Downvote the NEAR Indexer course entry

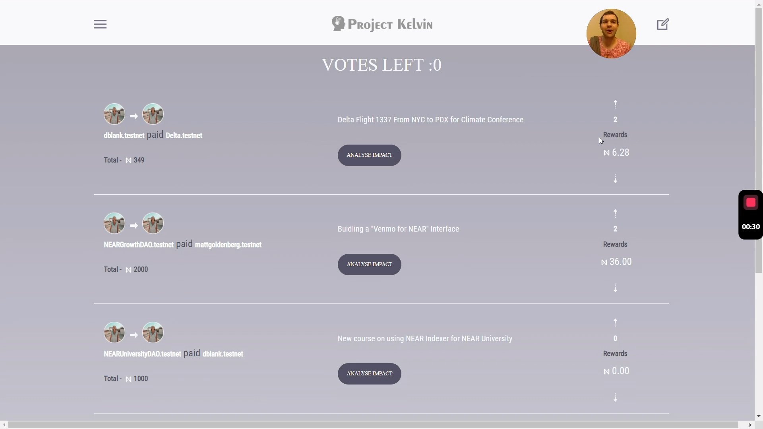click(615, 398)
